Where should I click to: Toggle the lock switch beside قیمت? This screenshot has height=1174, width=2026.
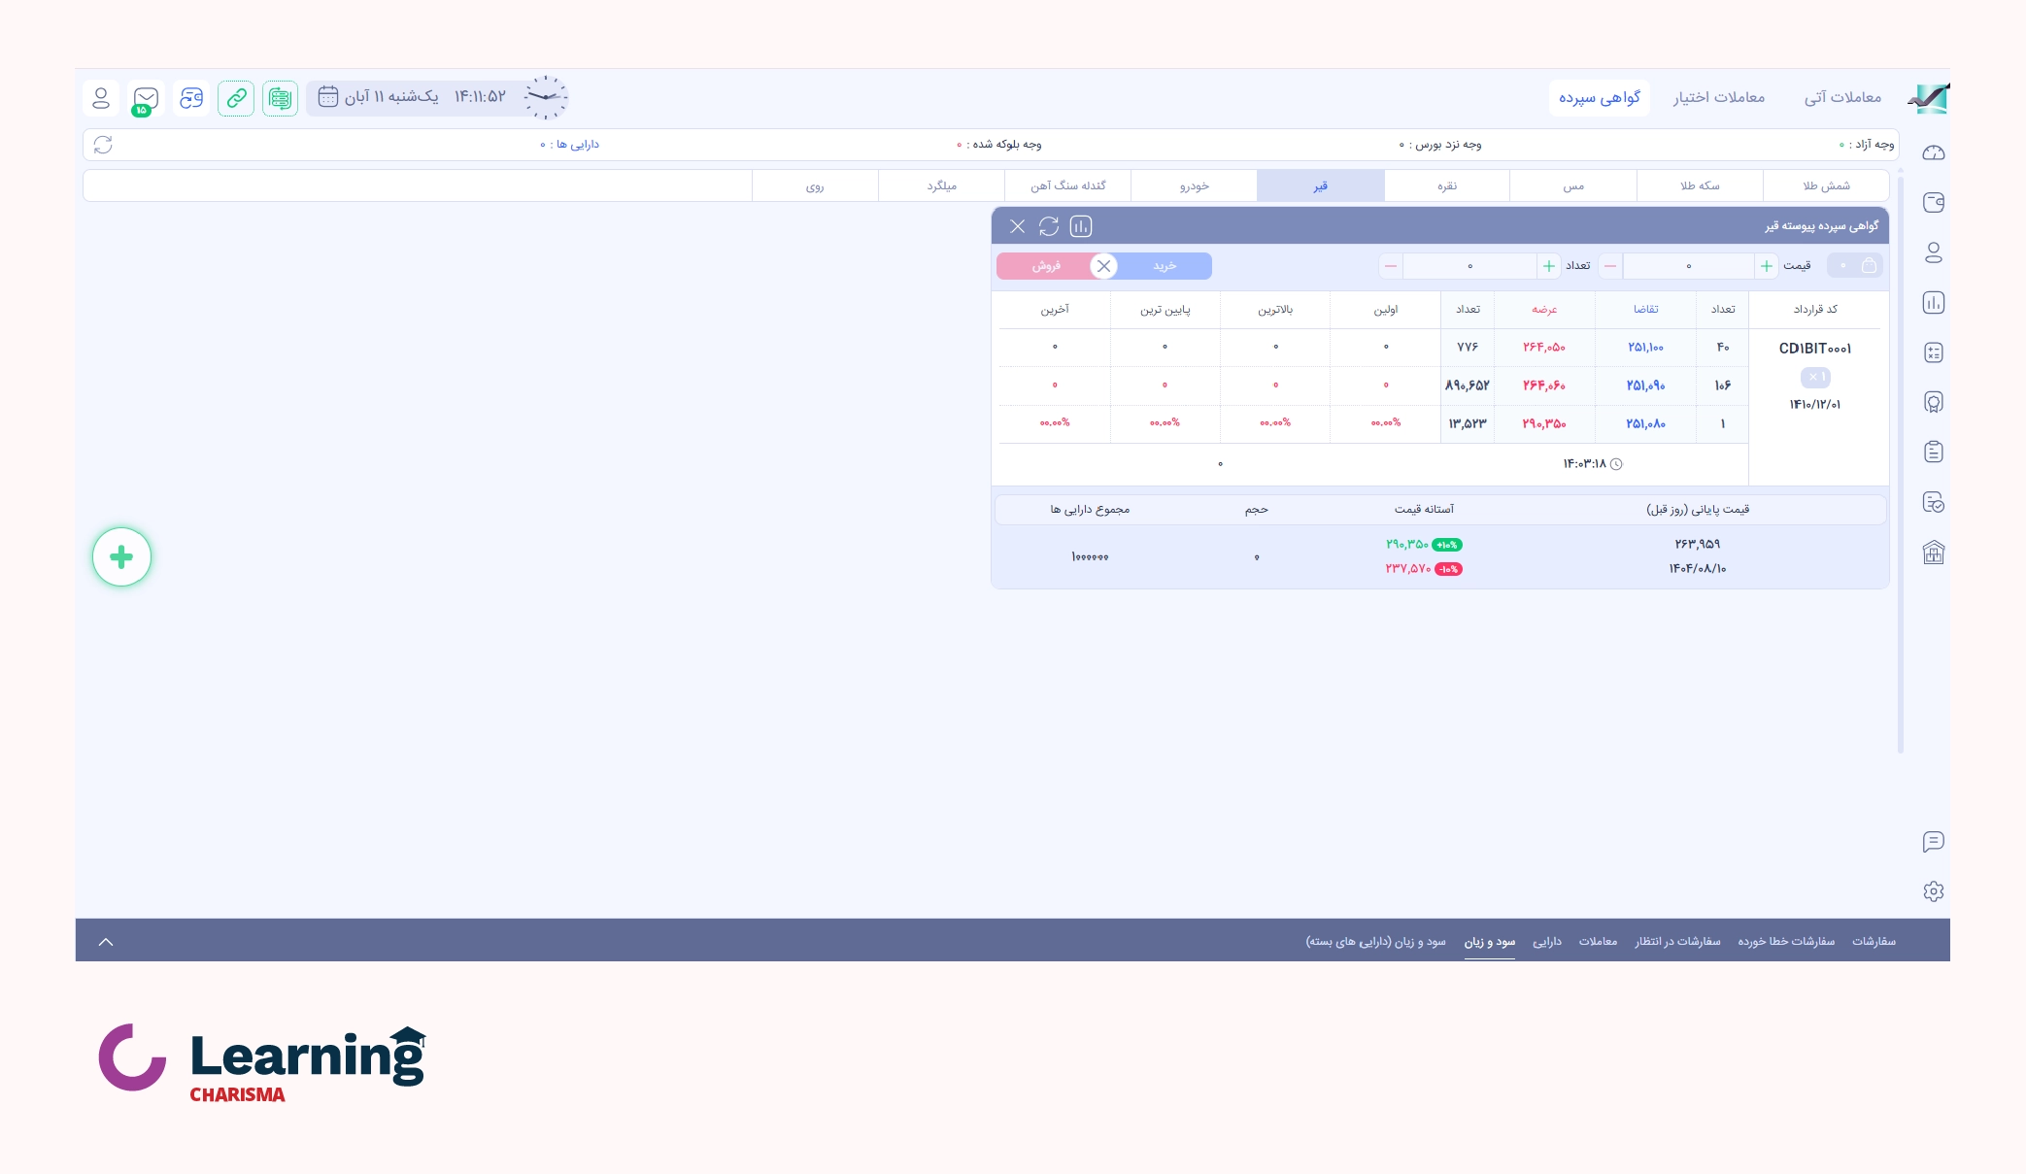pyautogui.click(x=1854, y=266)
